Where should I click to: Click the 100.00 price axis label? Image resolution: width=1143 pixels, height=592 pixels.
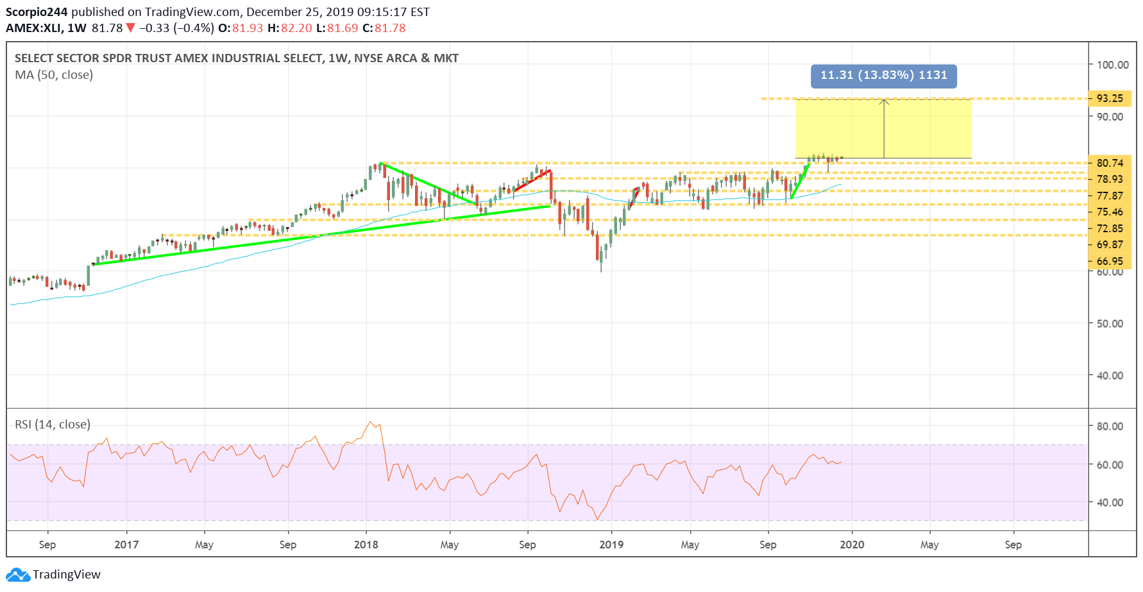(x=1113, y=65)
